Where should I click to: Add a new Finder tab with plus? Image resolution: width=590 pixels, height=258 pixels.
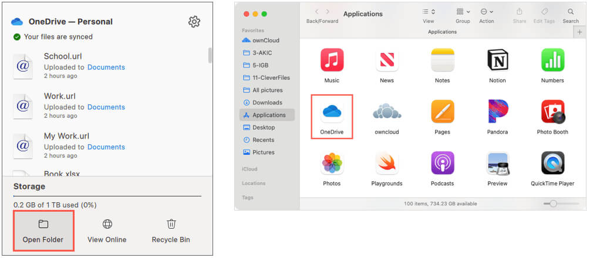[579, 32]
